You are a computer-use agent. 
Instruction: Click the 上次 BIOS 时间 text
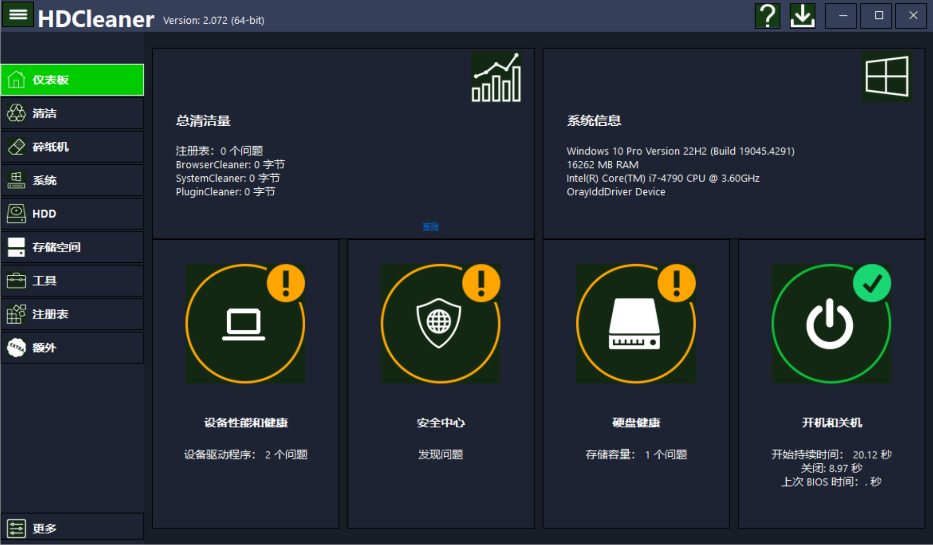click(831, 482)
